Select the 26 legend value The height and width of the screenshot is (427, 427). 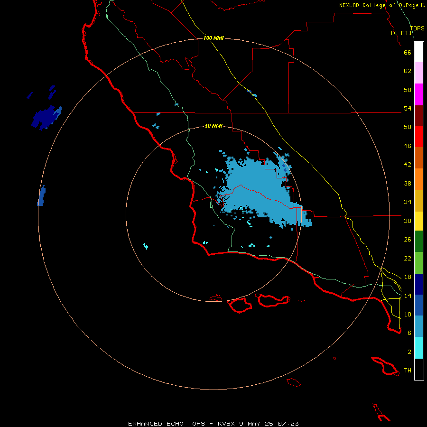tap(408, 240)
